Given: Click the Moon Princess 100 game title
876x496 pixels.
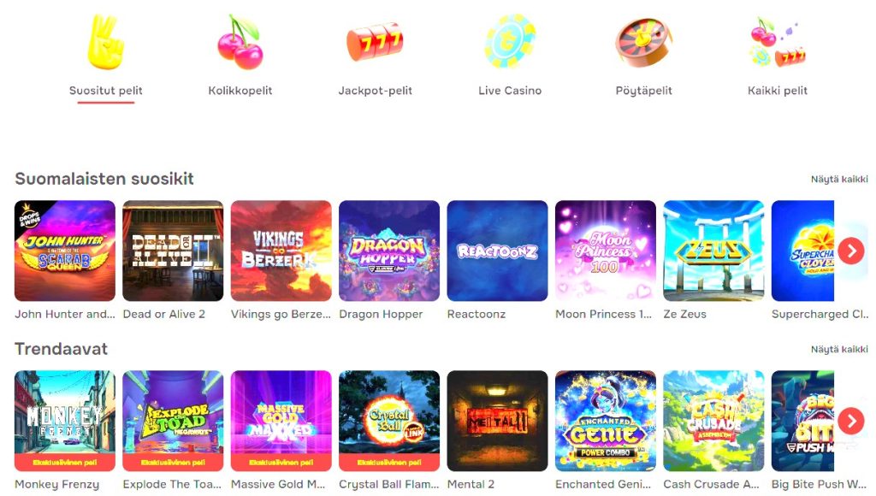Looking at the screenshot, I should 603,314.
